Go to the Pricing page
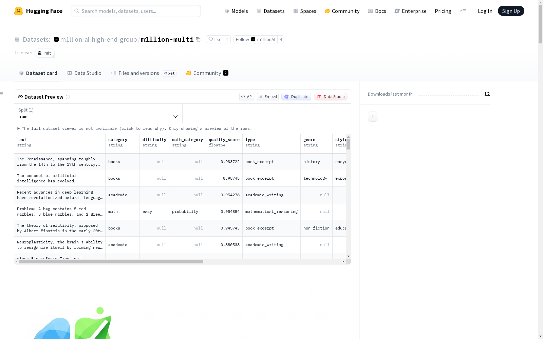543x339 pixels. pyautogui.click(x=443, y=11)
